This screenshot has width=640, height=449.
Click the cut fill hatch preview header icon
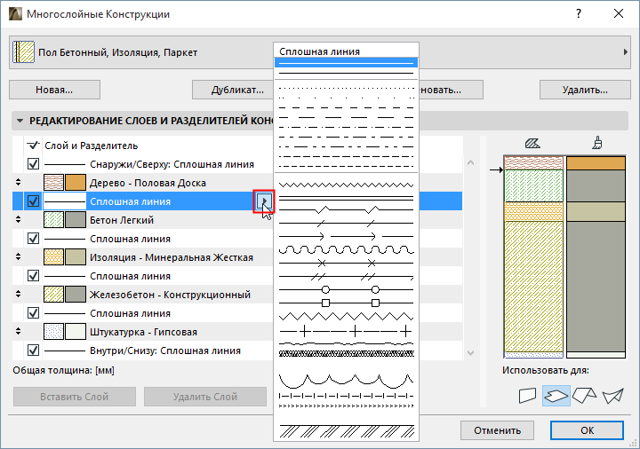tap(532, 144)
